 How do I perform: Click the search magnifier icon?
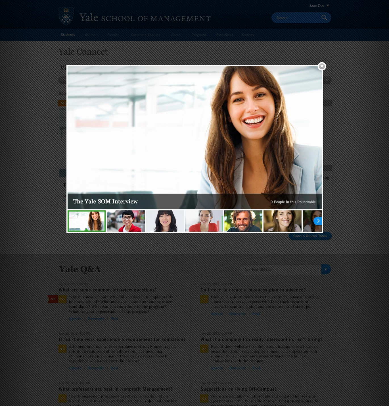324,18
